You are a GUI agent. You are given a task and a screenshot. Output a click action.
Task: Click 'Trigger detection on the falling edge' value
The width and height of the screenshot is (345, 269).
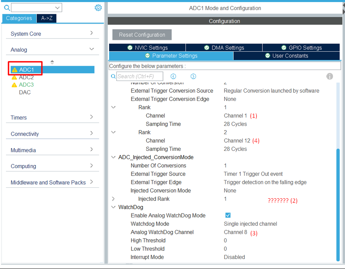click(265, 182)
